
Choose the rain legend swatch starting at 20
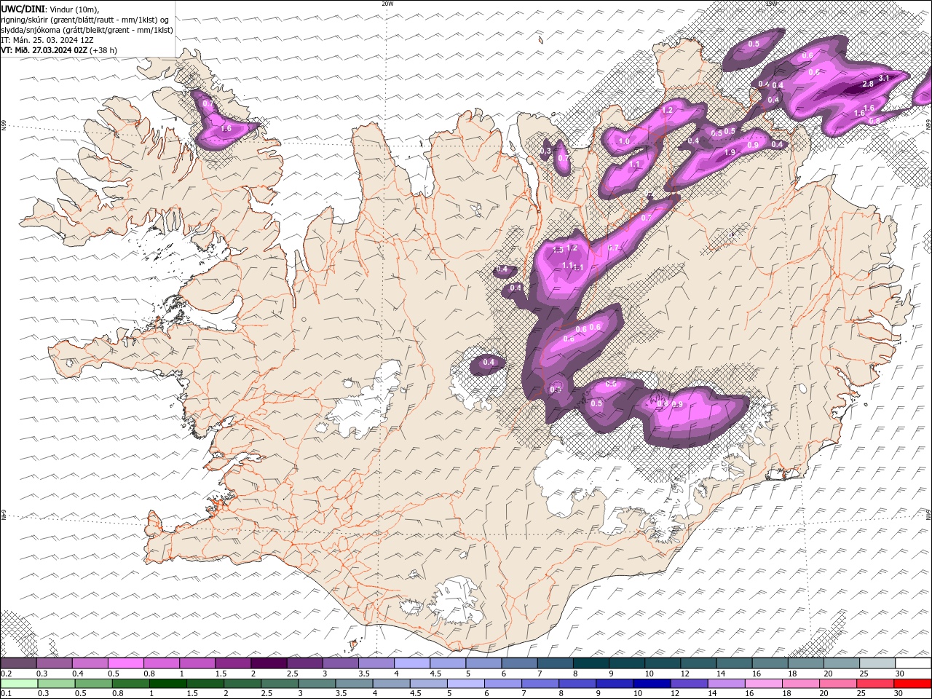838,684
